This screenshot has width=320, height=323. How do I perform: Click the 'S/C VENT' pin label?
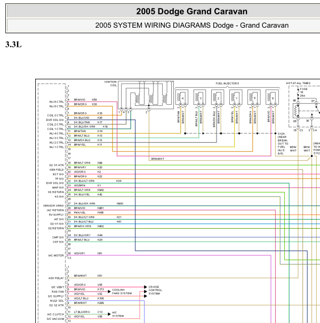(58, 287)
